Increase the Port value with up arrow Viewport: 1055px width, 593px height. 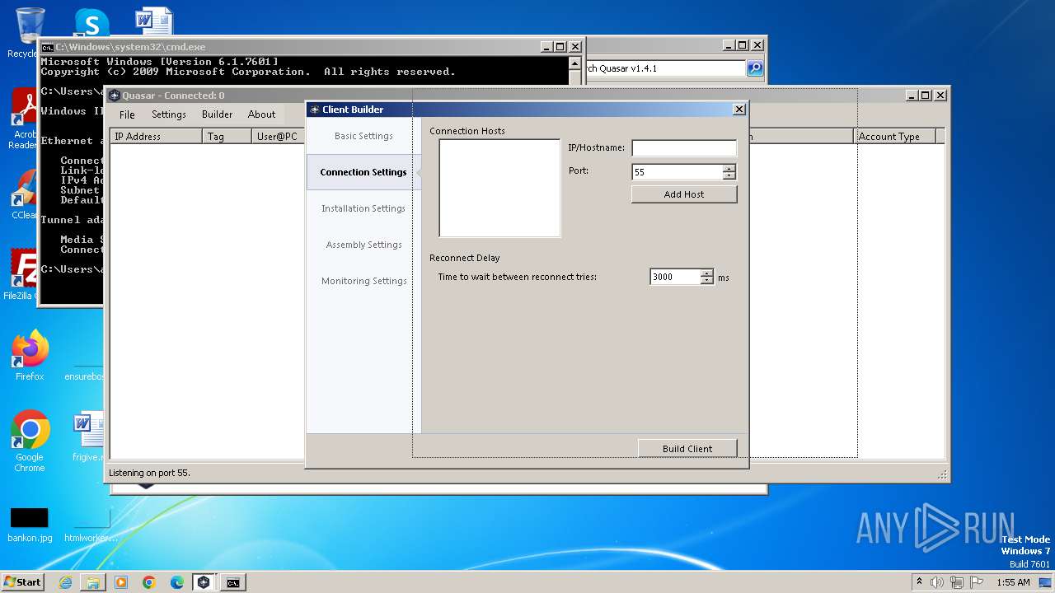tap(729, 169)
